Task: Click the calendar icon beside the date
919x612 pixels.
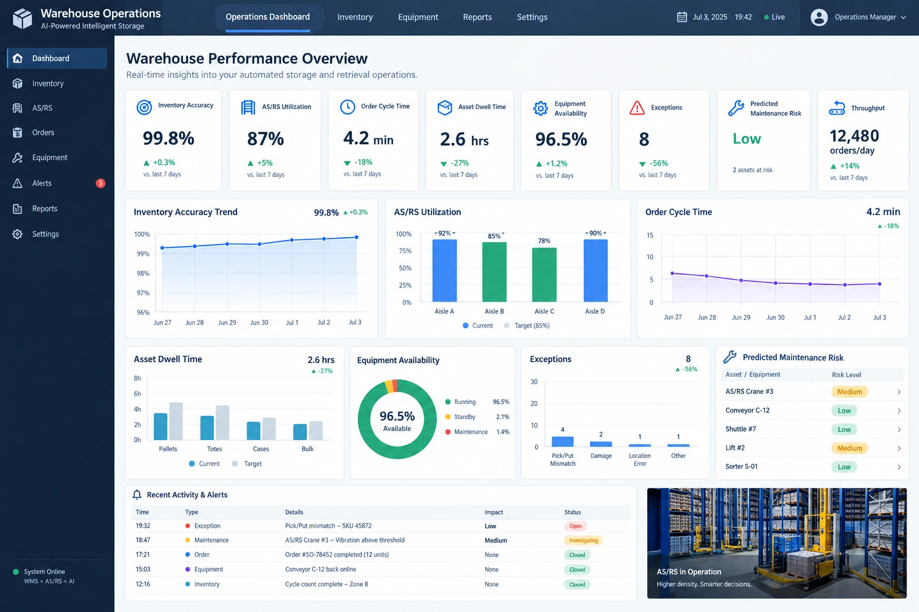Action: (x=682, y=17)
